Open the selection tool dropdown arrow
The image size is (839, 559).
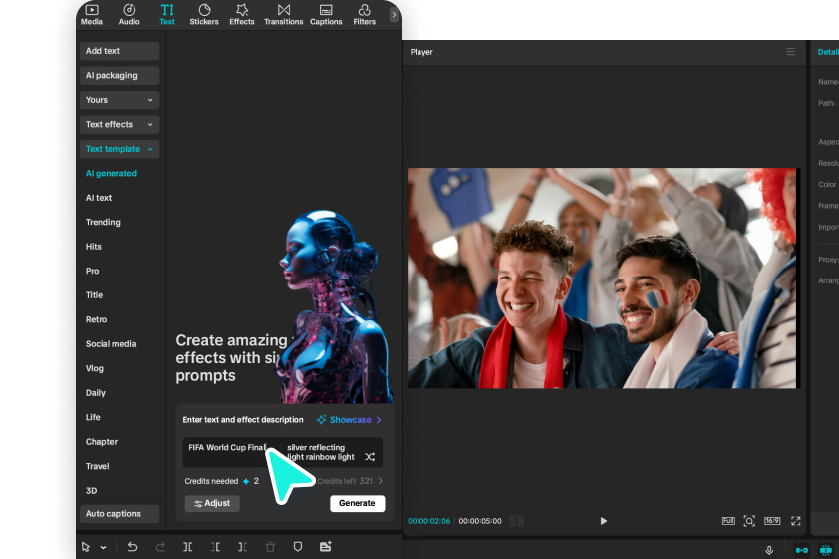click(103, 547)
